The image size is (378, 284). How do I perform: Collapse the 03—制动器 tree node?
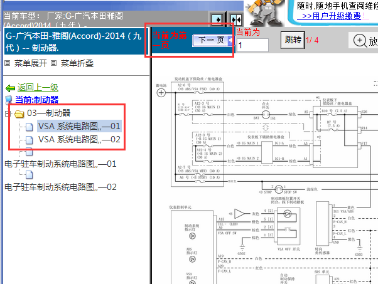pos(8,113)
